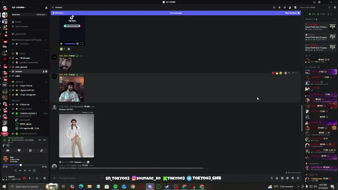338x190 pixels.
Task: Skip to previous track
Action: pos(20,170)
